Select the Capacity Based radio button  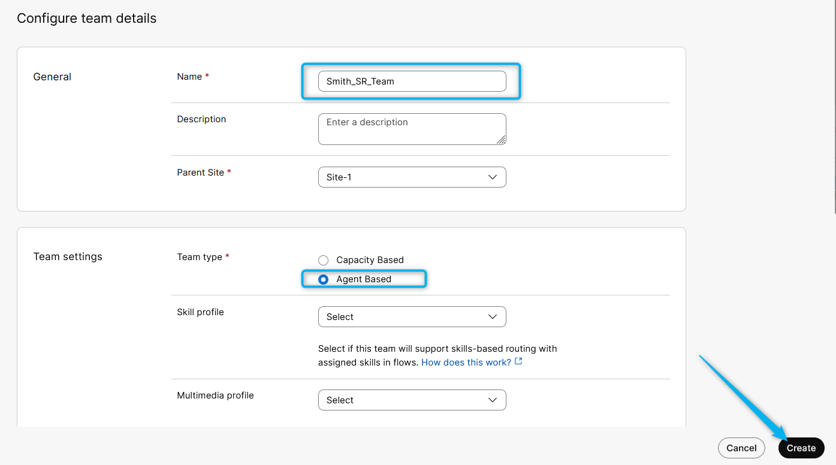coord(324,260)
